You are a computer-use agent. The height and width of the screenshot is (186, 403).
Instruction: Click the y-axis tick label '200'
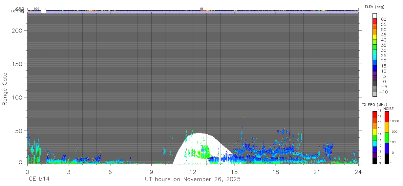coord(17,31)
